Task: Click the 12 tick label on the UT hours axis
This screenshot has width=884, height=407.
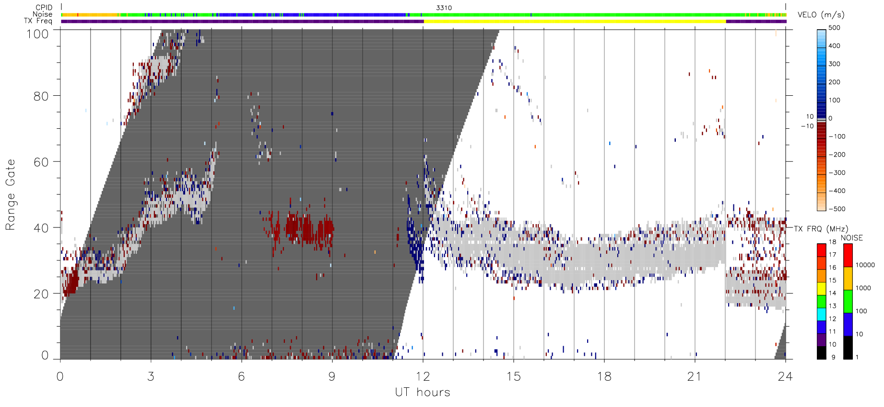Action: tap(423, 376)
